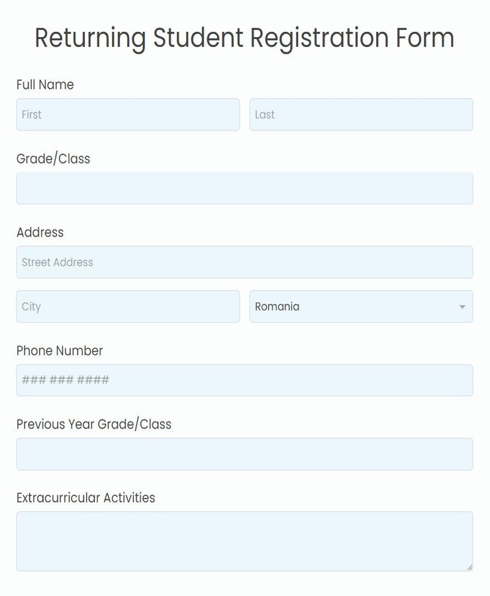Click the Street Address field

pyautogui.click(x=244, y=262)
